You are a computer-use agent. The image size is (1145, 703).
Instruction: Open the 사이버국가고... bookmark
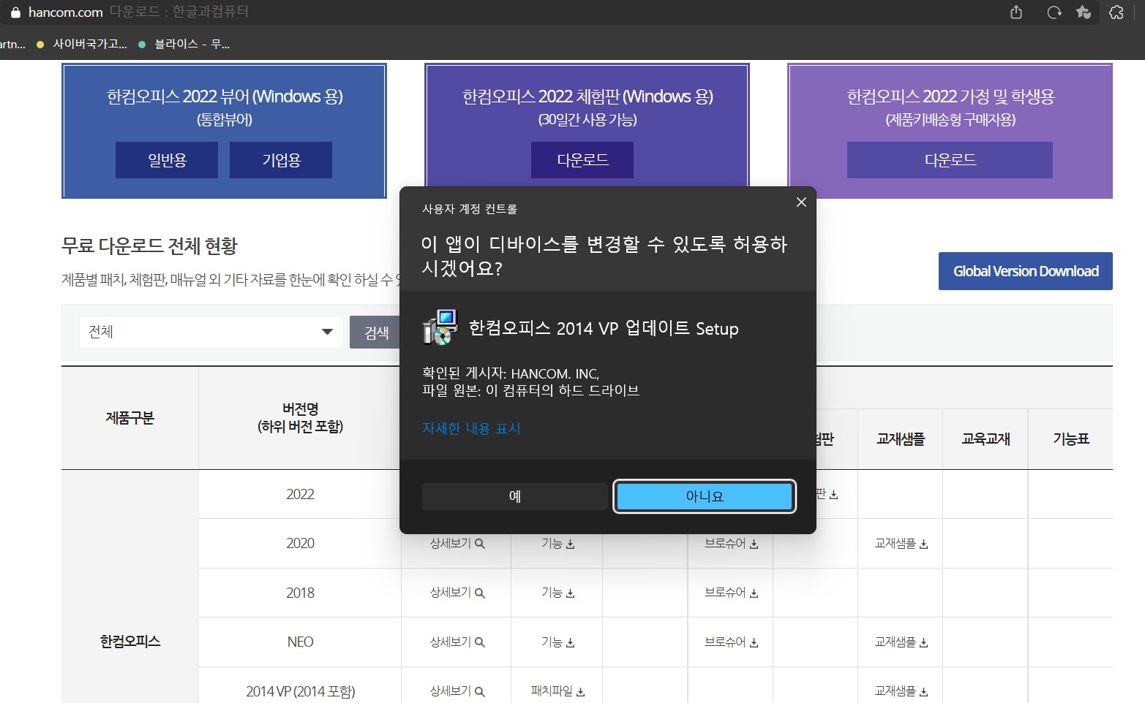(x=82, y=44)
